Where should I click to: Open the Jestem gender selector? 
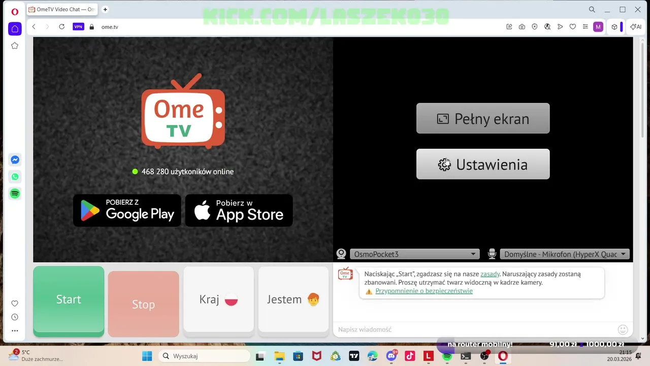[294, 300]
